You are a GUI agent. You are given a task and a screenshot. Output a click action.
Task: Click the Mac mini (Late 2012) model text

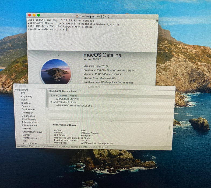pos(96,66)
